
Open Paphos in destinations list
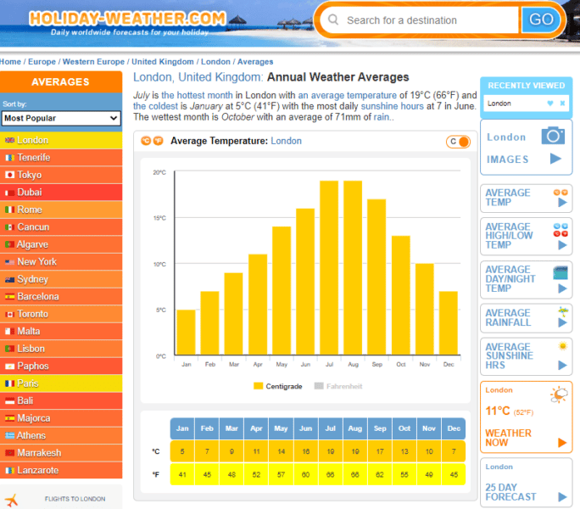point(61,366)
